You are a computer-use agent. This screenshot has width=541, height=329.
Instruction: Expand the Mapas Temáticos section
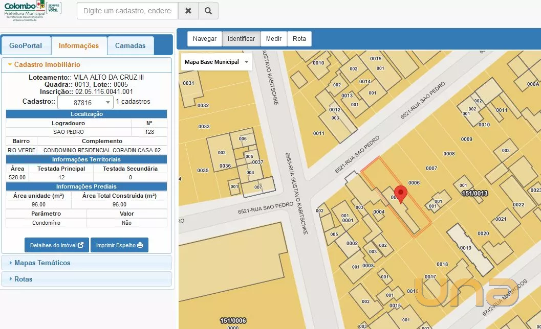point(42,263)
